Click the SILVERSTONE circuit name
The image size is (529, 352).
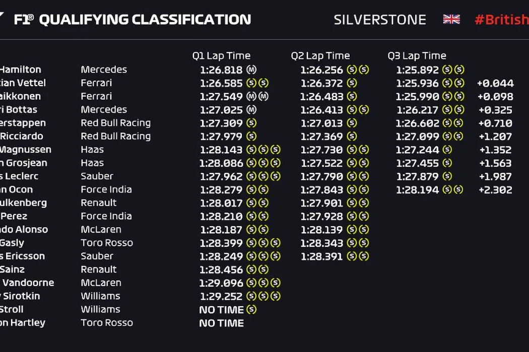(380, 20)
